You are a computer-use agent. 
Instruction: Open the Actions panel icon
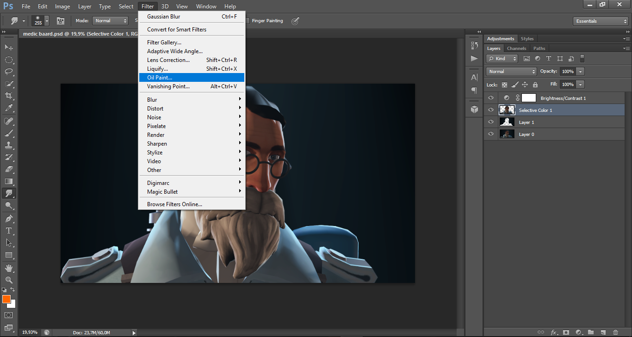point(474,58)
